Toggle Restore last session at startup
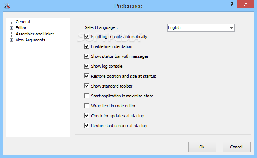257x158 pixels. (86, 126)
